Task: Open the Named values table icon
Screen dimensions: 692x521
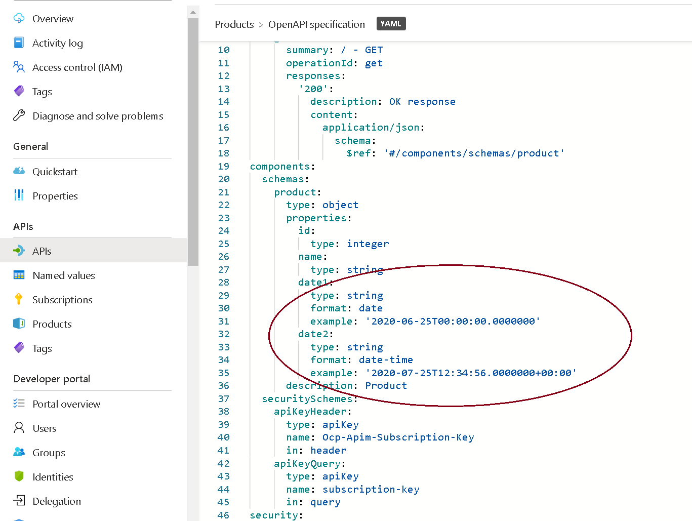Action: pos(18,275)
